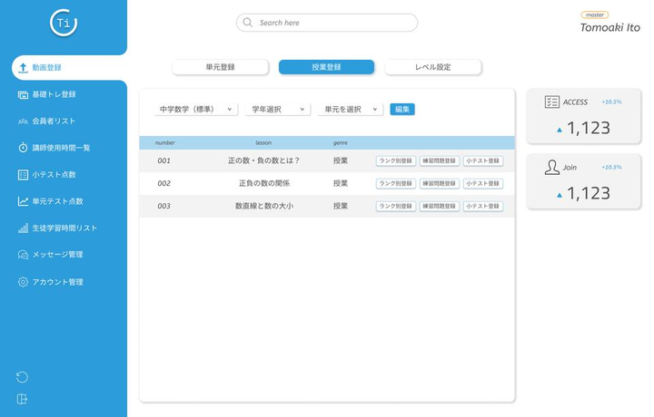The height and width of the screenshot is (417, 654).
Task: Click the person icon on the Join card
Action: (x=552, y=168)
